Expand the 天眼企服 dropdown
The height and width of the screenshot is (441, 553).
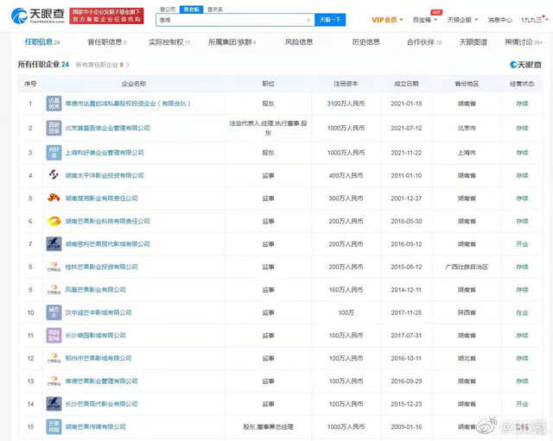tap(462, 20)
